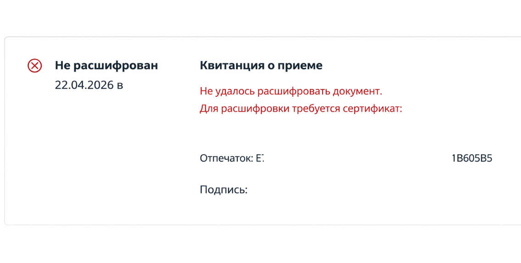Click the letter "в" after the date

120,85
